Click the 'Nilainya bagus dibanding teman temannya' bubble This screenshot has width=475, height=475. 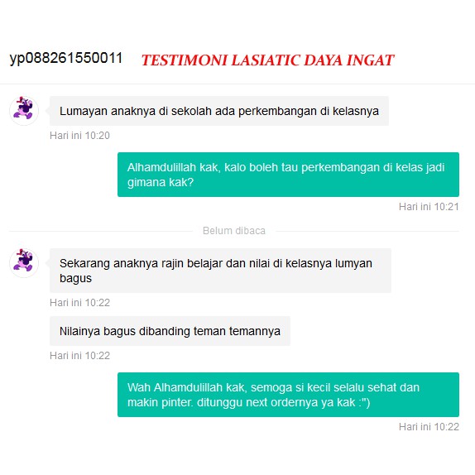click(x=170, y=331)
